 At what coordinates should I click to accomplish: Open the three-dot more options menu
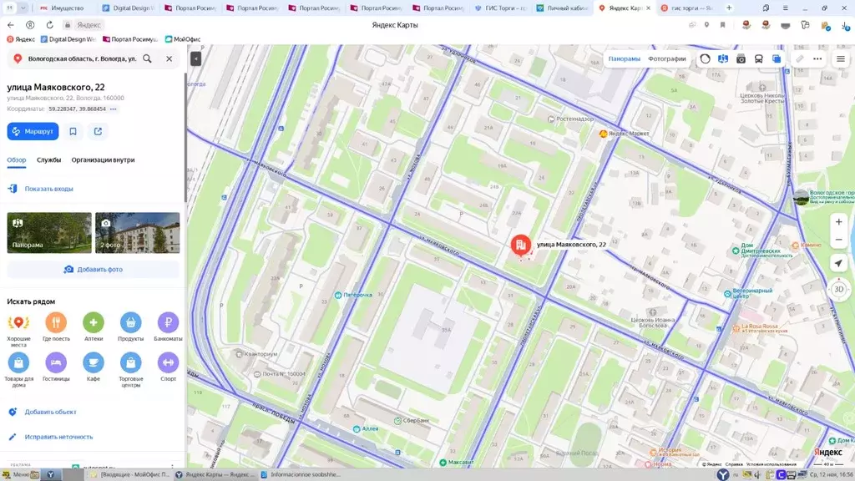coord(817,59)
